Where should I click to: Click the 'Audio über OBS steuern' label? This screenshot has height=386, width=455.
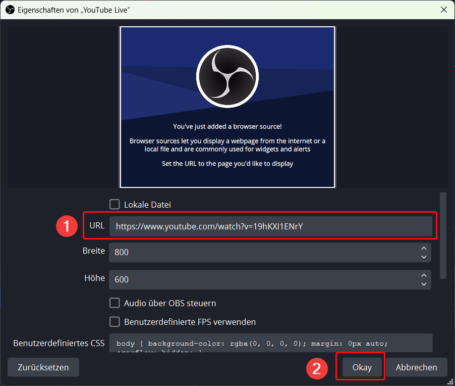coord(170,303)
